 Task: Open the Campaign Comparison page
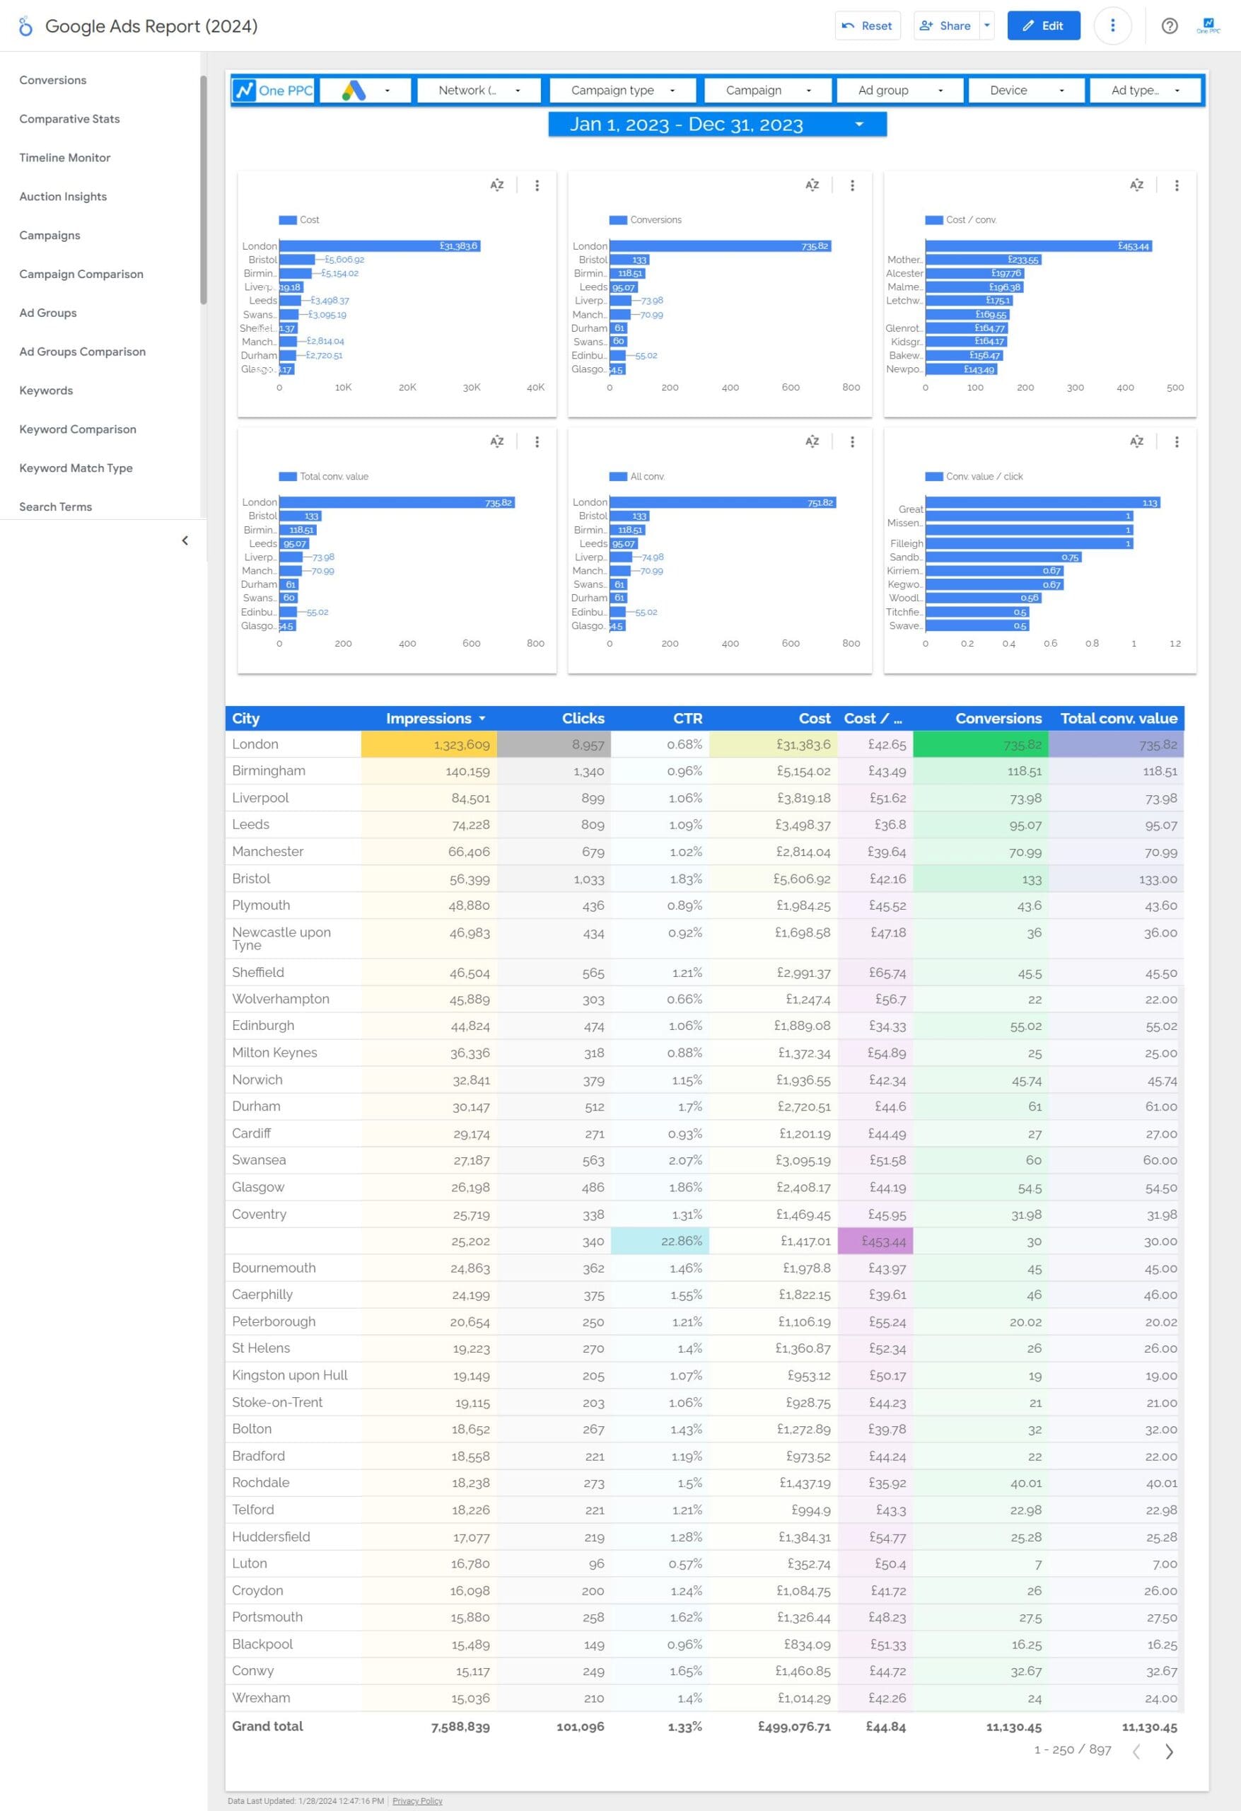pos(81,274)
